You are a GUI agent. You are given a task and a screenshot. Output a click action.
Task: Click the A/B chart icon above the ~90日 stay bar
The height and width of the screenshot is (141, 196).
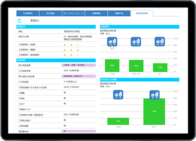(x=112, y=42)
